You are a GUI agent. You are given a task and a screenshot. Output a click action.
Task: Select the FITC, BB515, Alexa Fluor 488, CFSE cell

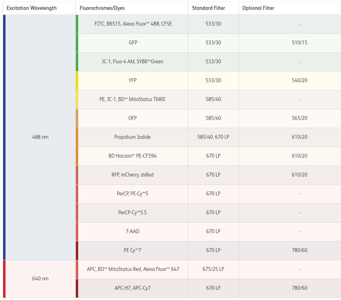(133, 24)
